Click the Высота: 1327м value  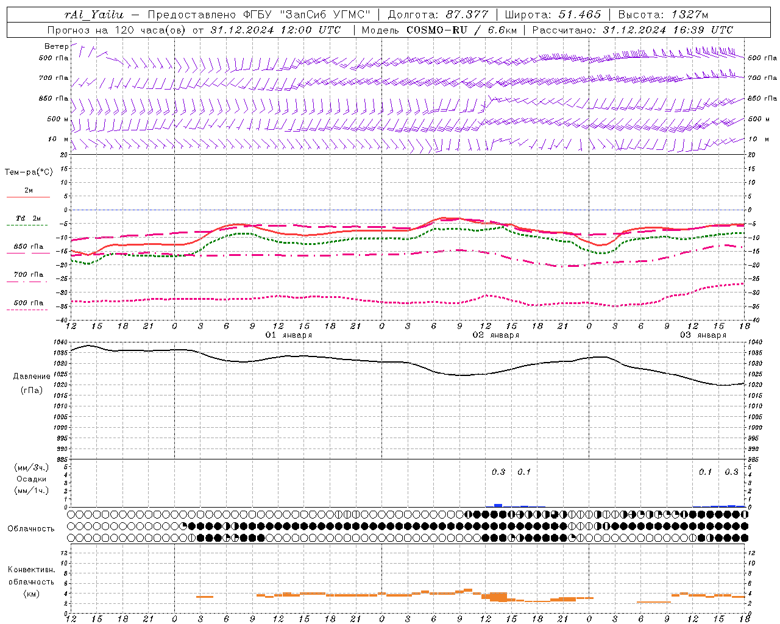663,15
